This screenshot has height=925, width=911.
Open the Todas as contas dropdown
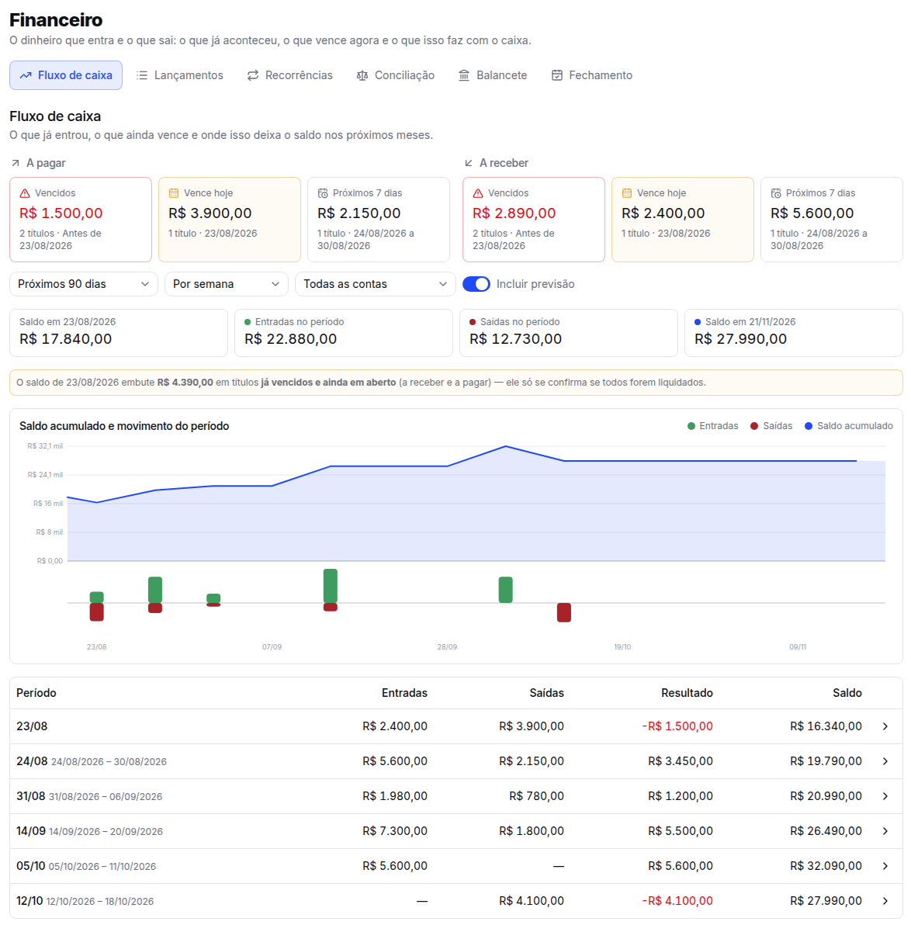(x=376, y=284)
